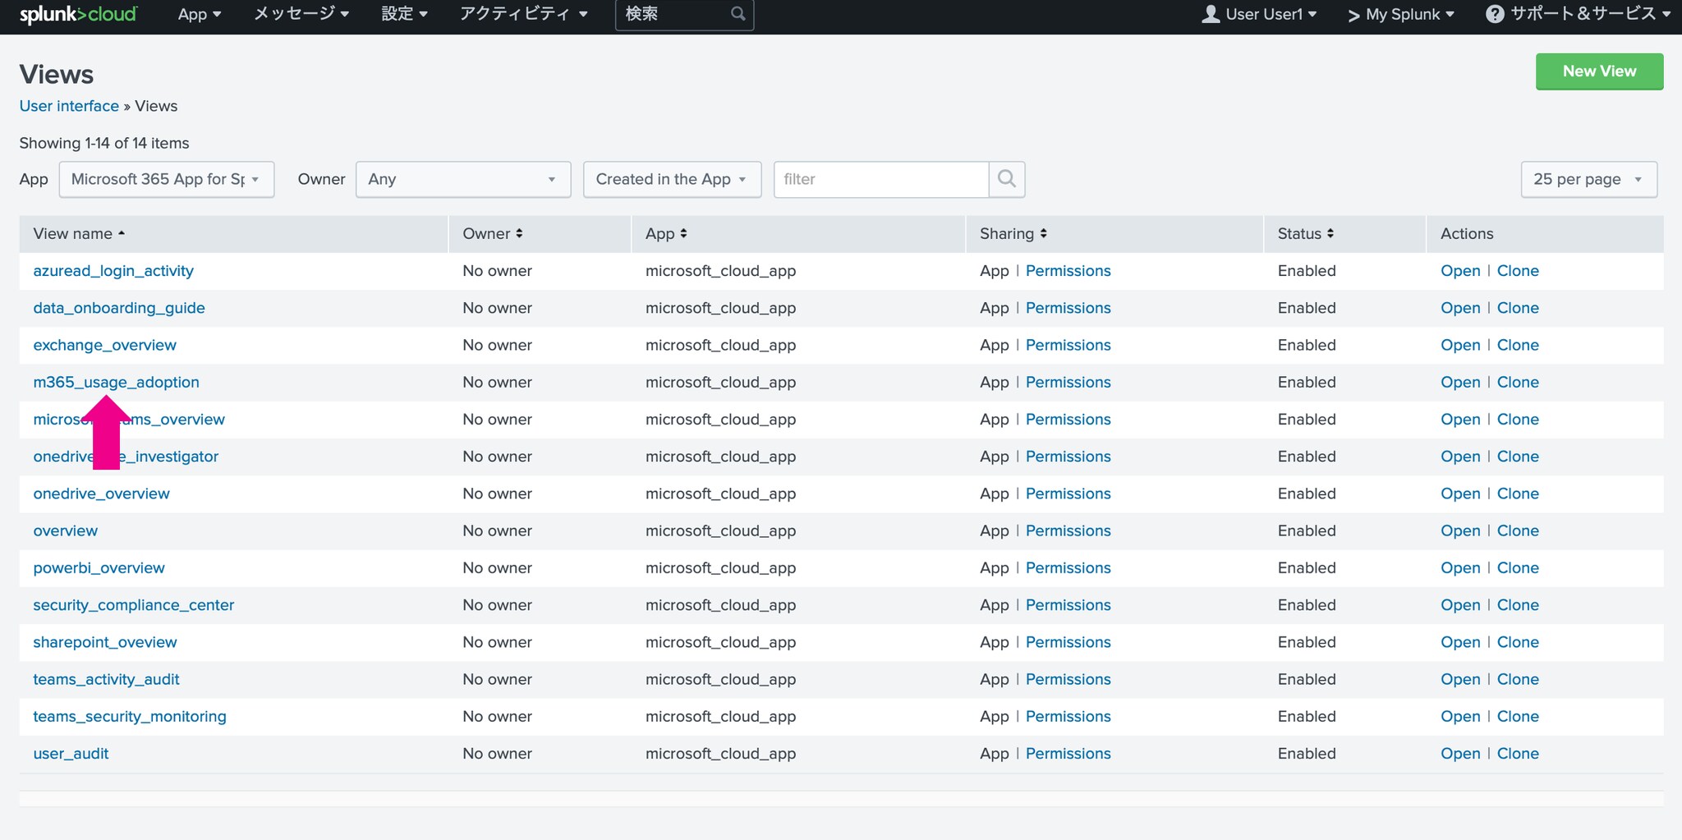
Task: Open onedrive_overview view link
Action: click(x=101, y=493)
